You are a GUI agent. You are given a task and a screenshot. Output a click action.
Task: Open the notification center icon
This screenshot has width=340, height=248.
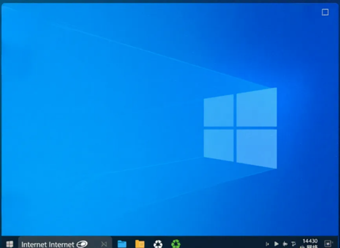tap(328, 244)
